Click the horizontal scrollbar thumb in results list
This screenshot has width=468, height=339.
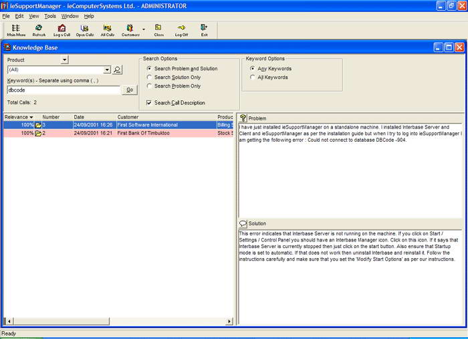coord(62,321)
